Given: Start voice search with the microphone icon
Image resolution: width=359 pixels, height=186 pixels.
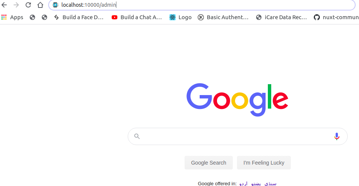Looking at the screenshot, I should (336, 136).
